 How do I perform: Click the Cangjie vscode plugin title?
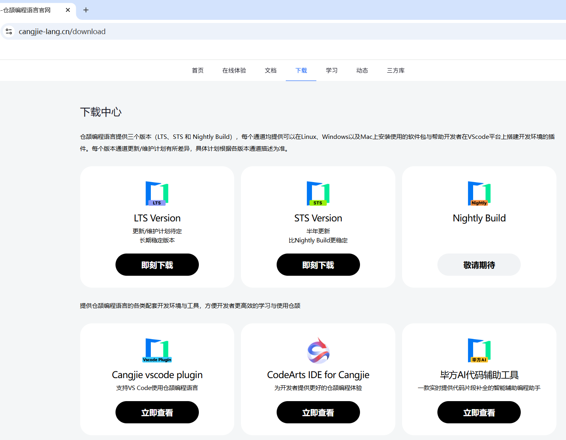(157, 375)
